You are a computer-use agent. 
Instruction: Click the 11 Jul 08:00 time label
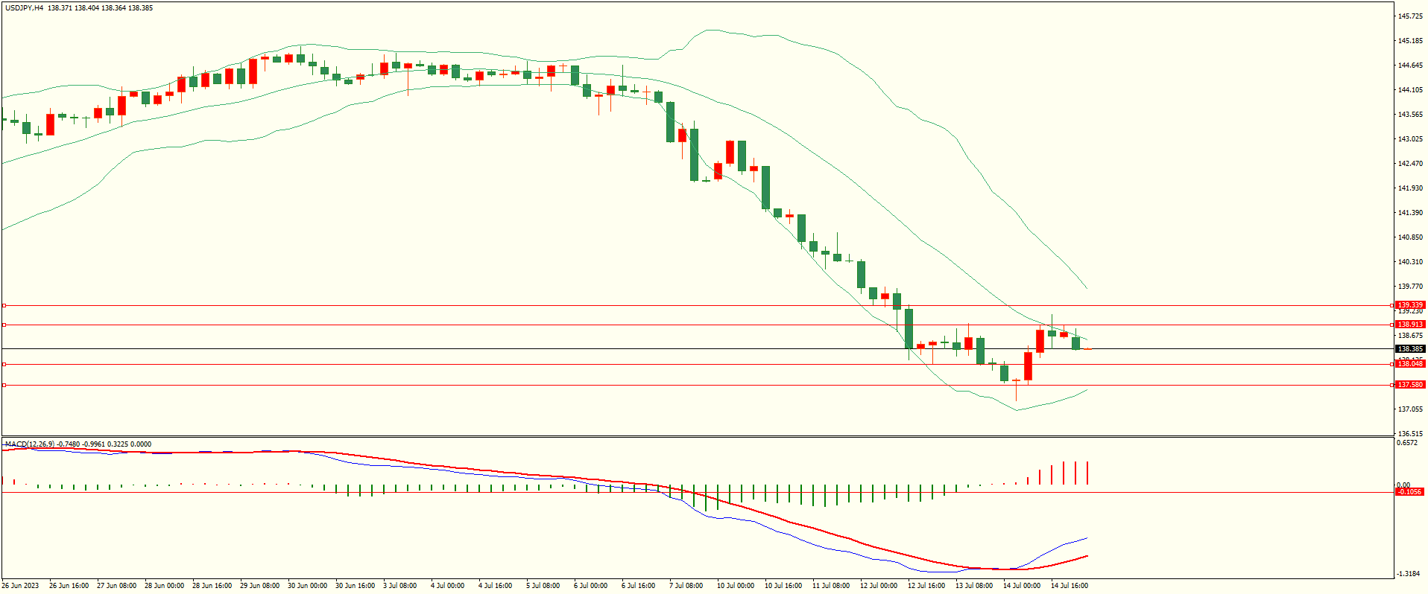[831, 586]
